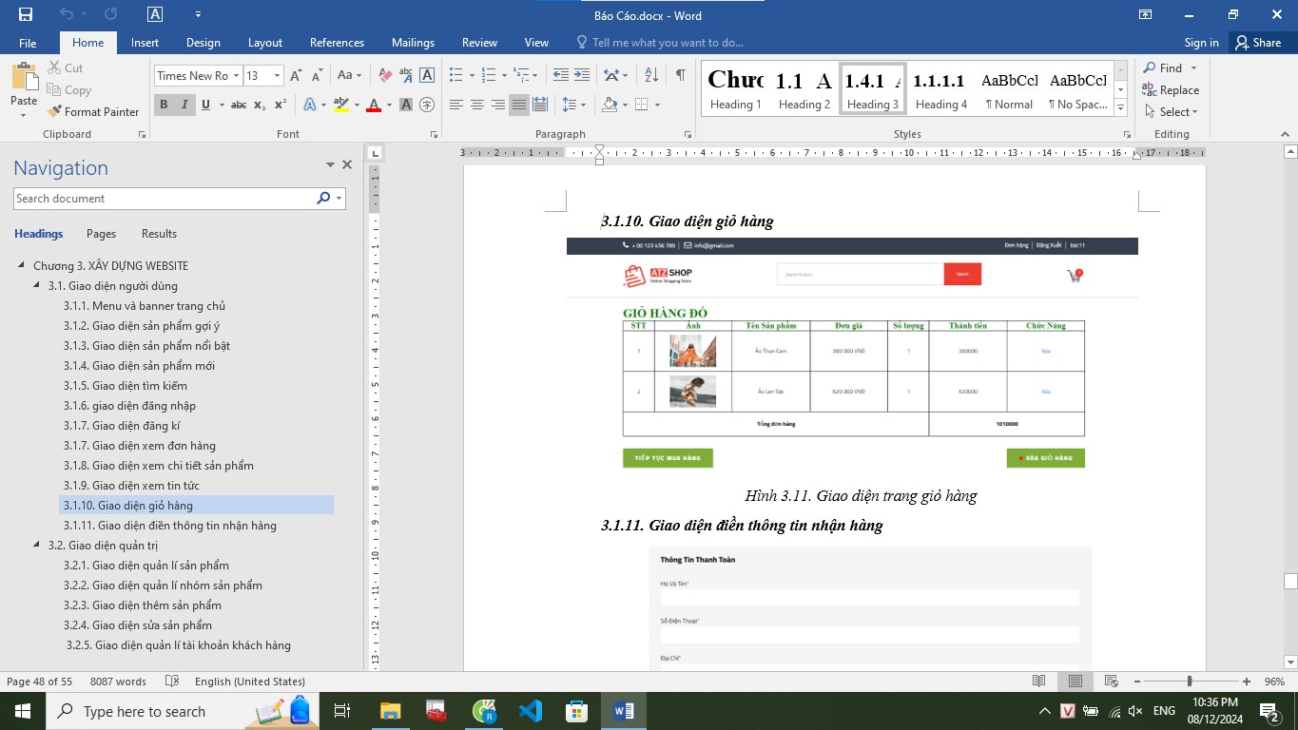Click Text Effects icon
Viewport: 1298px width, 730px height.
(x=309, y=105)
